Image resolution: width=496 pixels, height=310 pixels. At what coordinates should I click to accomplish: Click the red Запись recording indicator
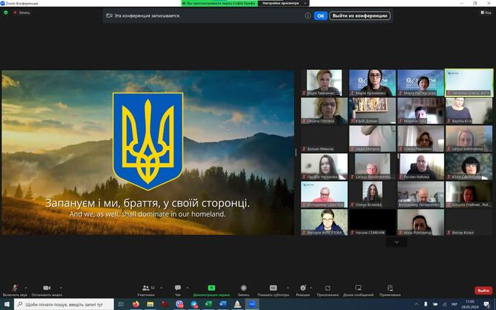[x=22, y=12]
